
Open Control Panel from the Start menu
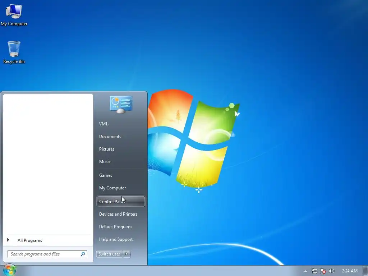[x=121, y=201]
